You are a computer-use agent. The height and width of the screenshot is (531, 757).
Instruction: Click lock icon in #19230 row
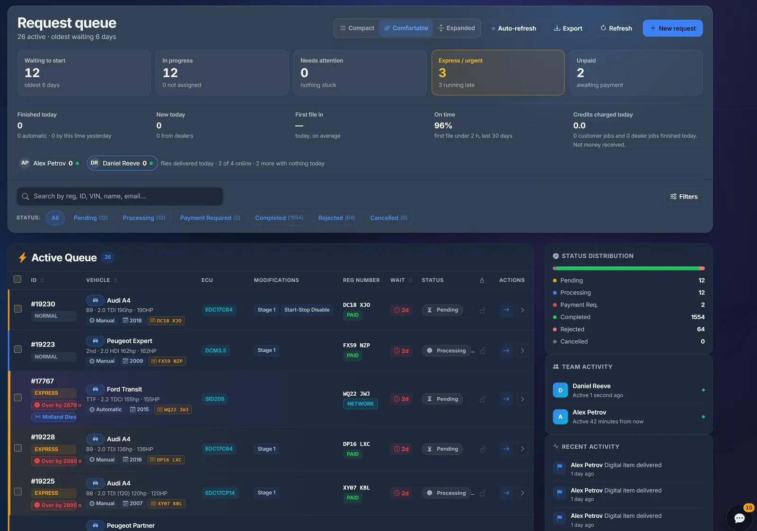(483, 310)
